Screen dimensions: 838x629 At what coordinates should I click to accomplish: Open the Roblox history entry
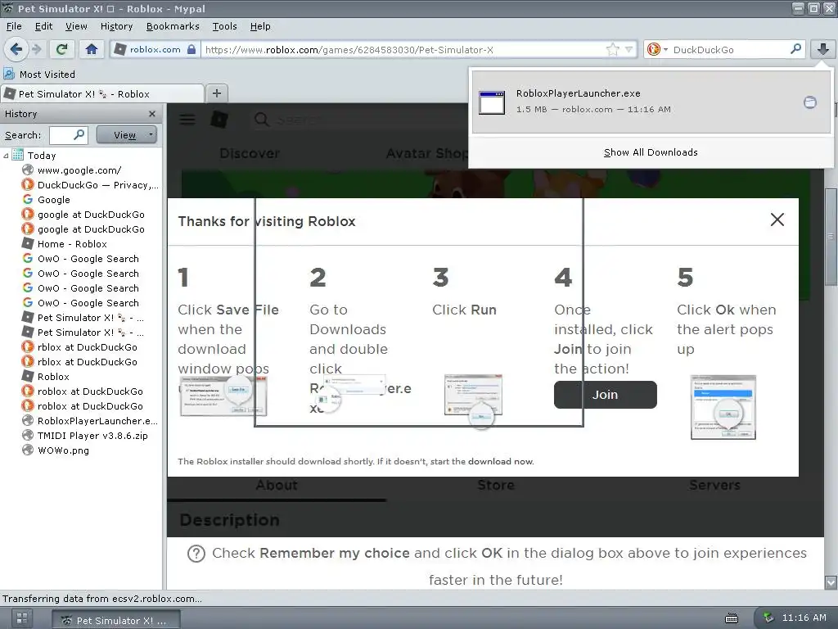coord(46,377)
